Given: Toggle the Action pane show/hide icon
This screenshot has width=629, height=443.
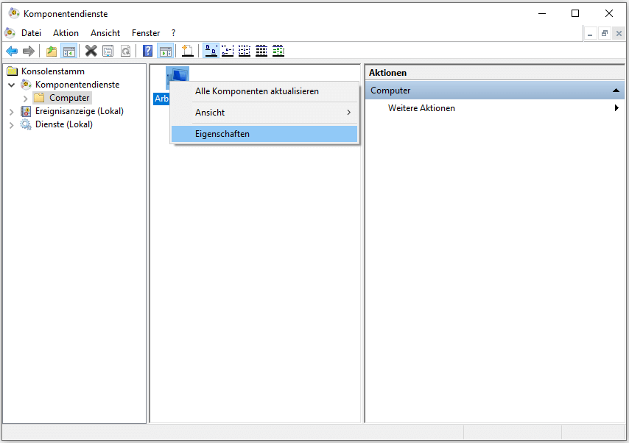Looking at the screenshot, I should pos(166,51).
